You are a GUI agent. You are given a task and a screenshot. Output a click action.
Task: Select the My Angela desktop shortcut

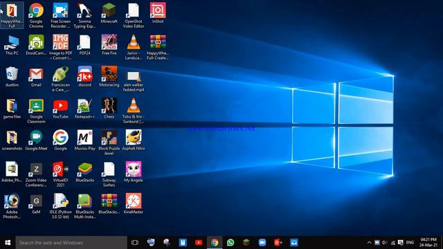[134, 172]
